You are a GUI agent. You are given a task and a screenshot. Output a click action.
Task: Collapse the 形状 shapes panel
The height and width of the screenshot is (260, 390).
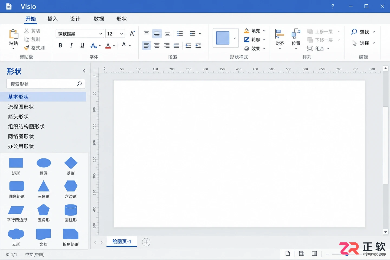tap(84, 71)
